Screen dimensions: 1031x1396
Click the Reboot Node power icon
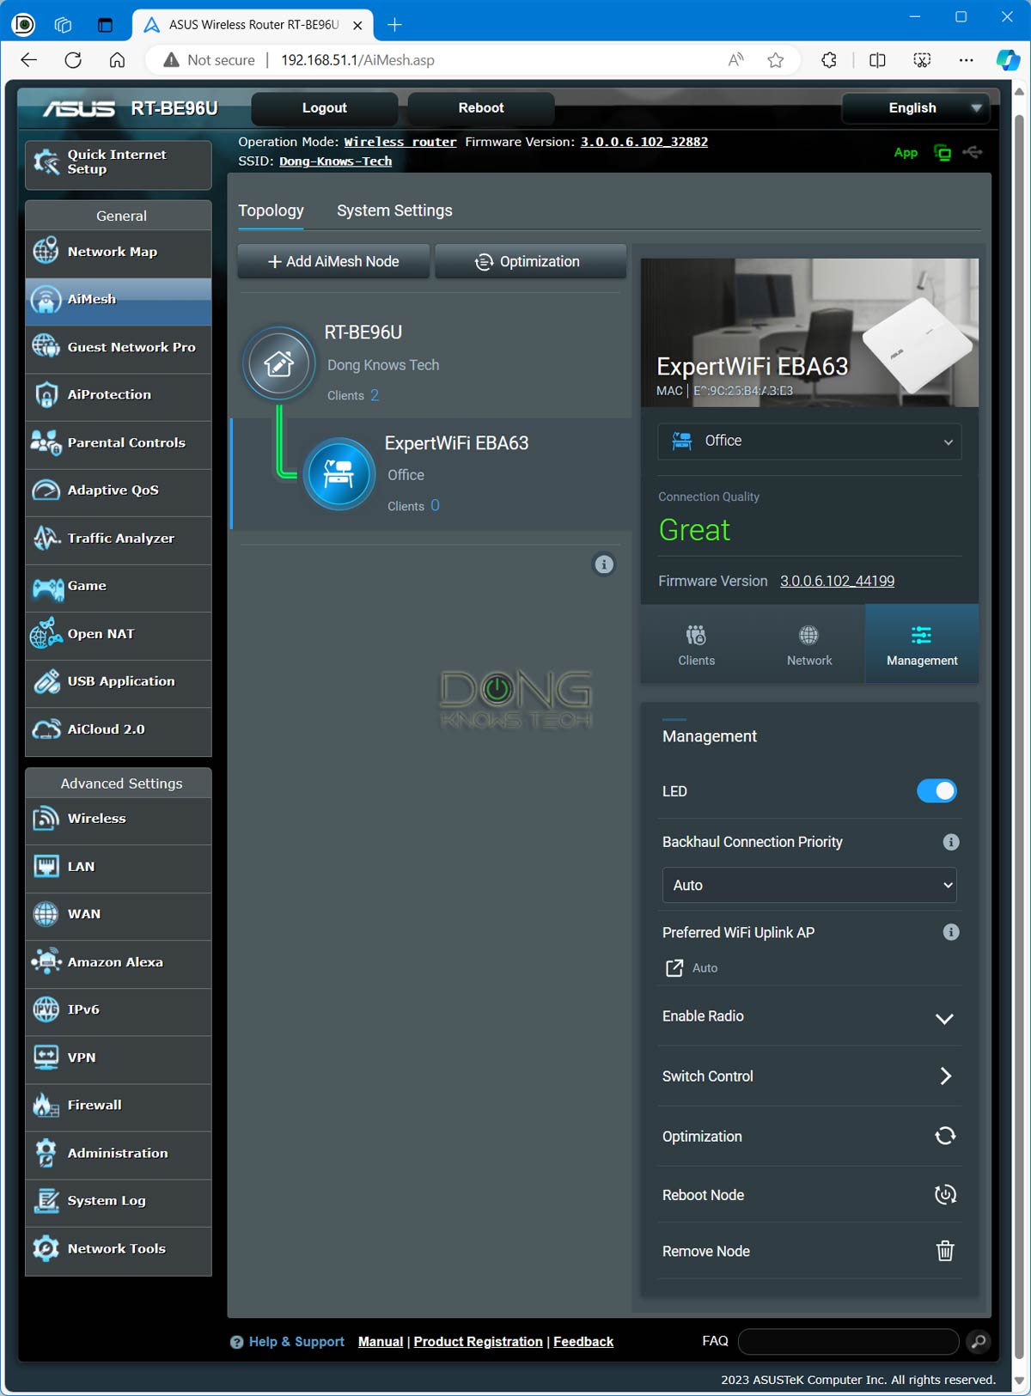click(x=945, y=1194)
